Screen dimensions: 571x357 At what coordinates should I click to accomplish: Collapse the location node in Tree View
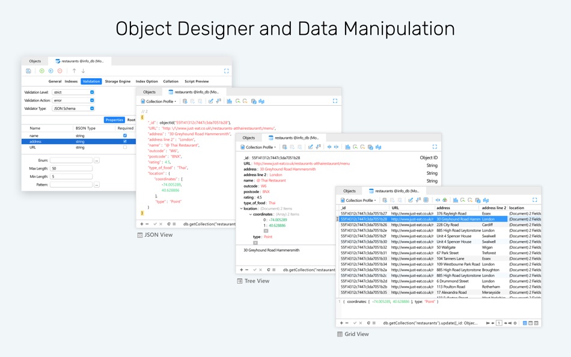point(241,209)
